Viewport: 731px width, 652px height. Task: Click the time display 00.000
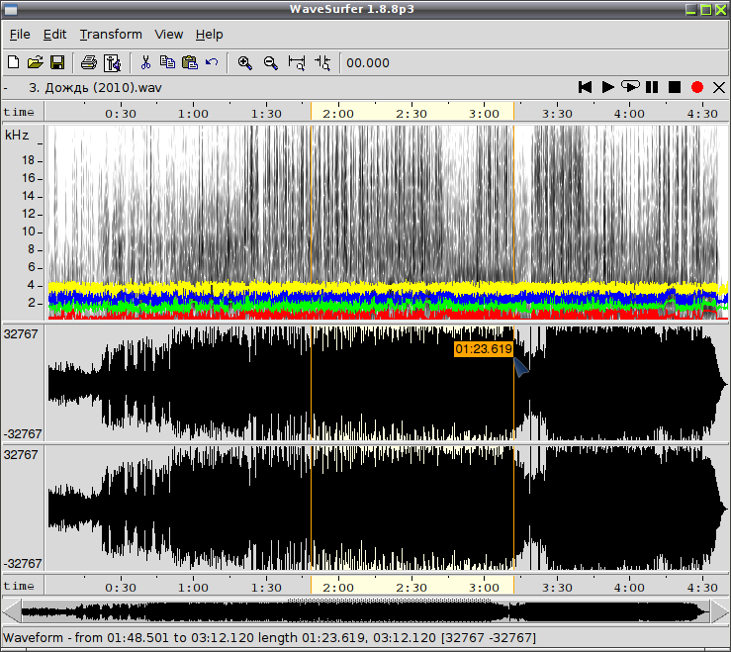367,63
